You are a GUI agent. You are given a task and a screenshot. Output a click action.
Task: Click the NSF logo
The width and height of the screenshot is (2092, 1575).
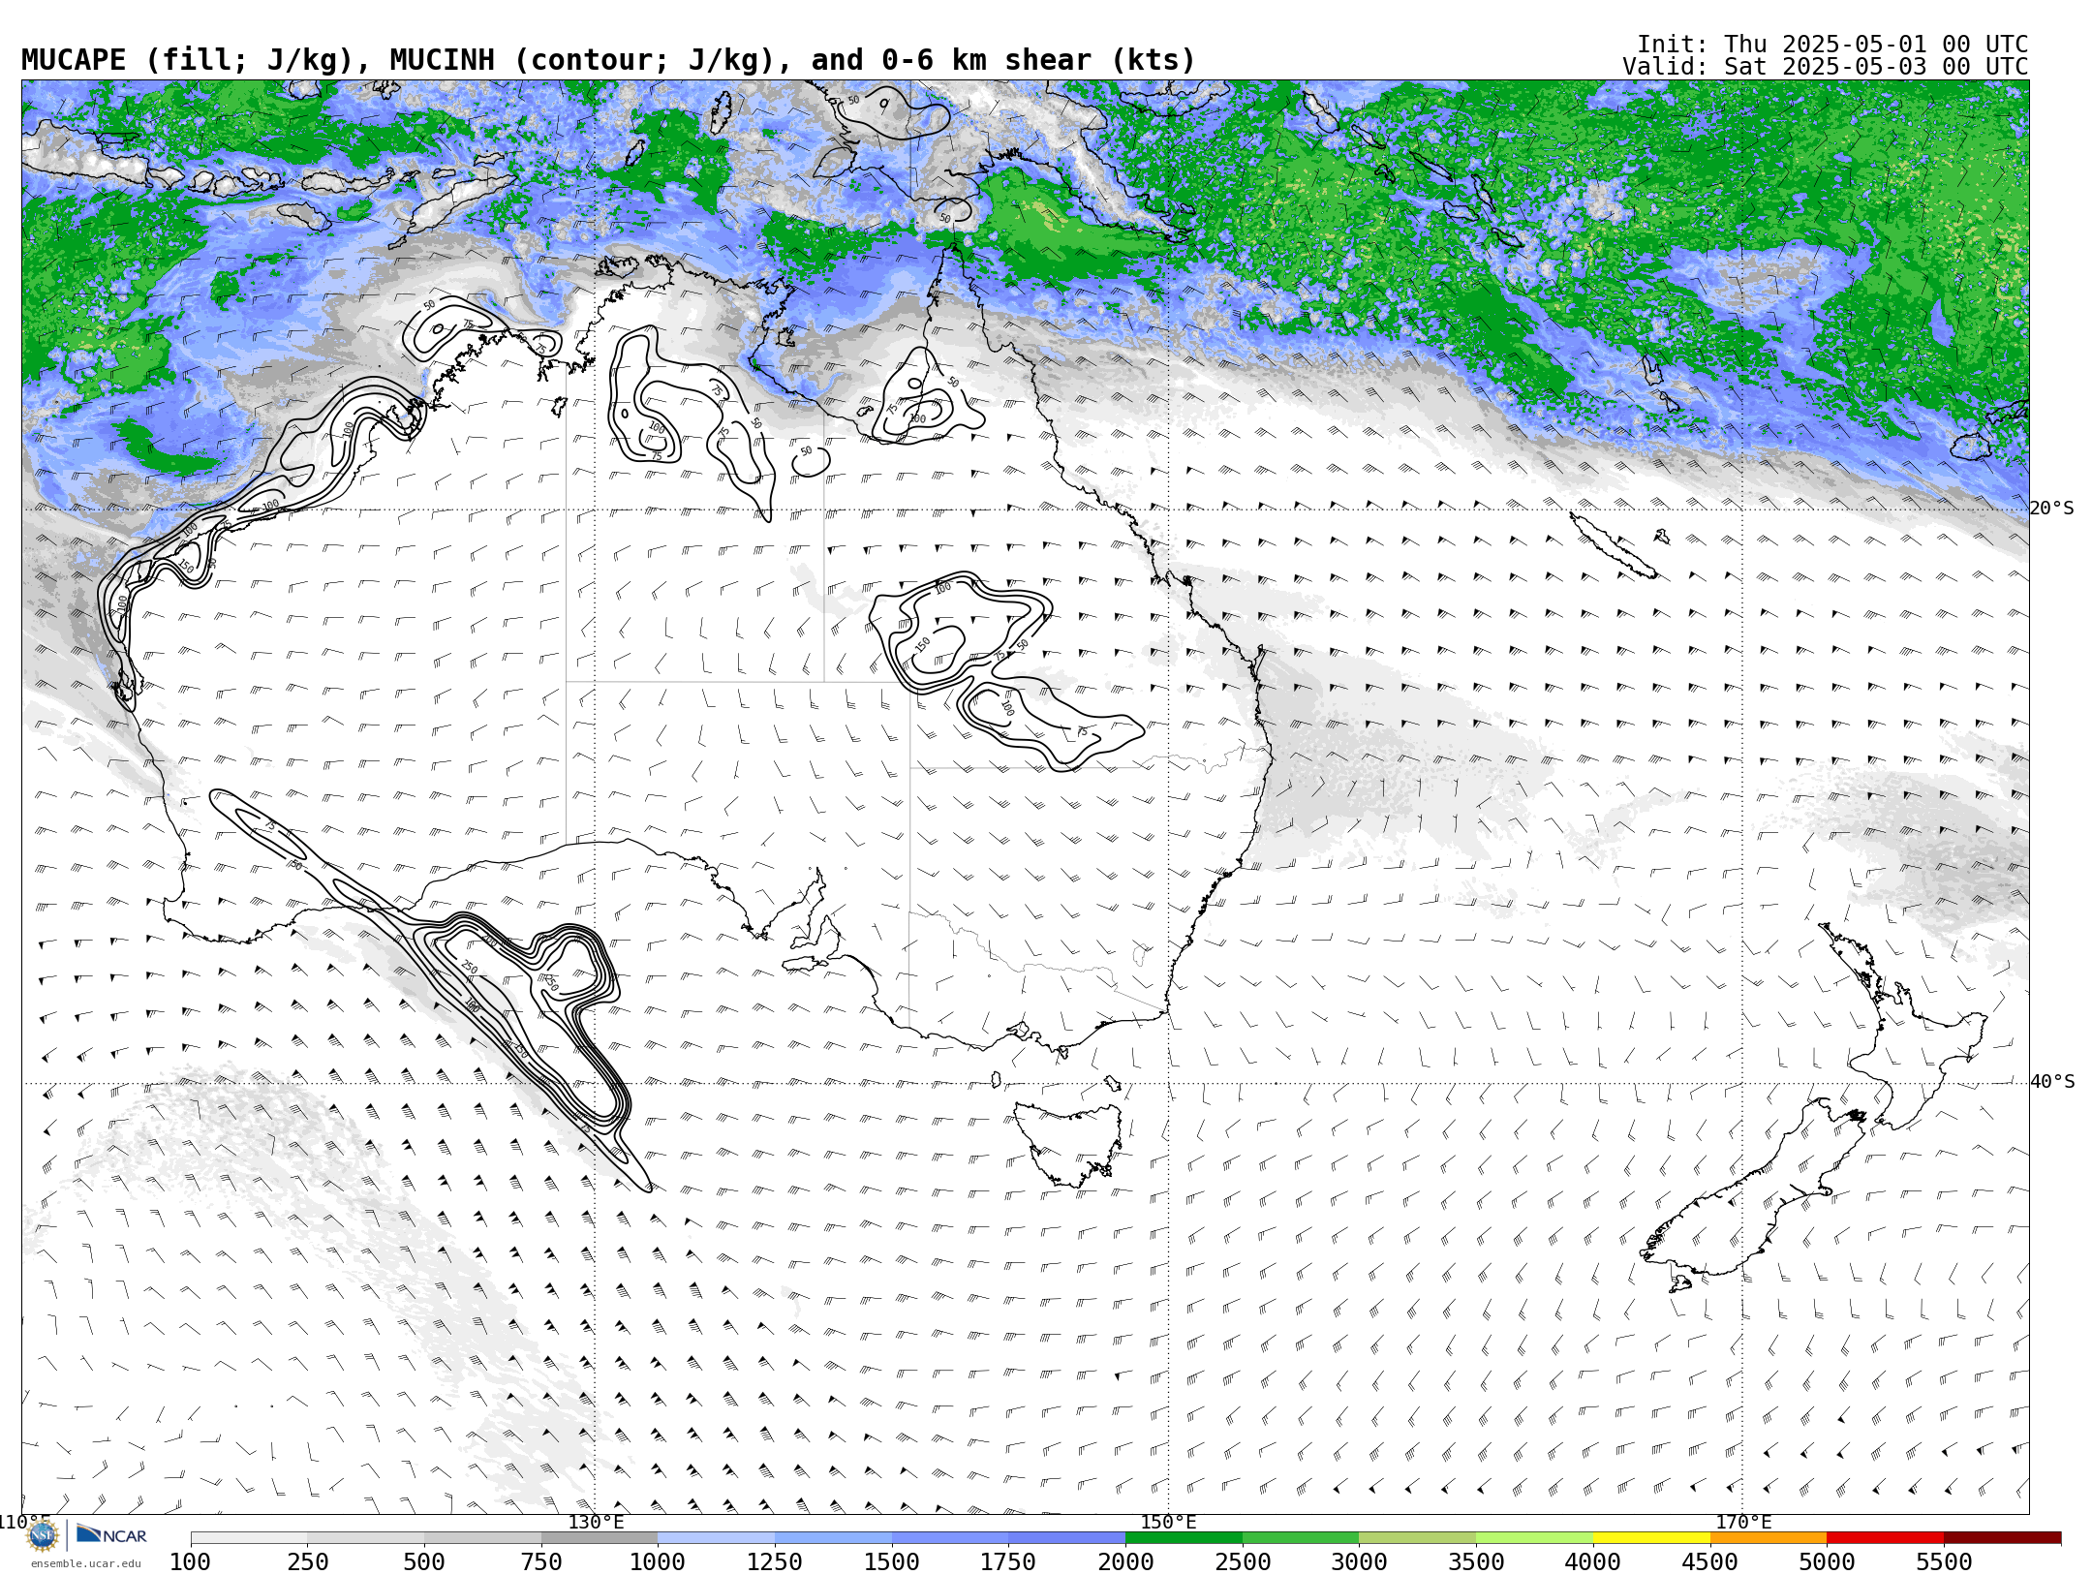[43, 1535]
